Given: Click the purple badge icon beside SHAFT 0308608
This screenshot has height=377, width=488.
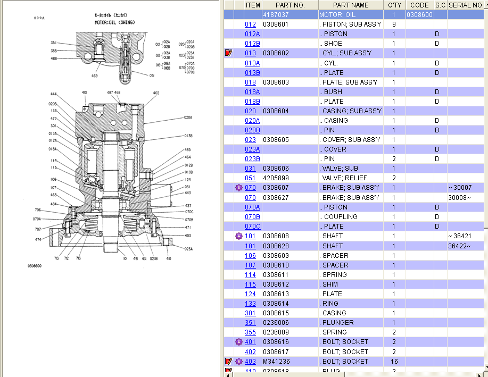Looking at the screenshot, I should tap(239, 236).
